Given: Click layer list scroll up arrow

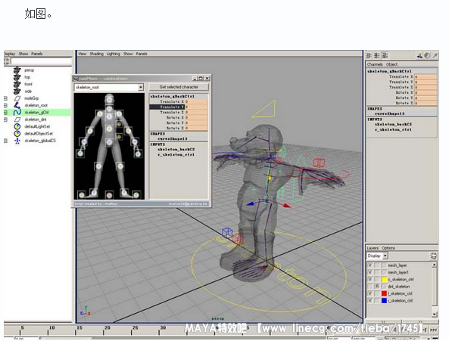Looking at the screenshot, I should point(434,265).
